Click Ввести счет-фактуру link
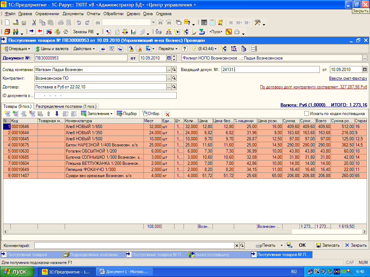370x277 pixels. click(x=348, y=78)
